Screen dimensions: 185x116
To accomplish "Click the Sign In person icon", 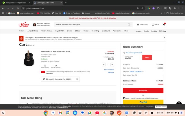I will pyautogui.click(x=153, y=25).
